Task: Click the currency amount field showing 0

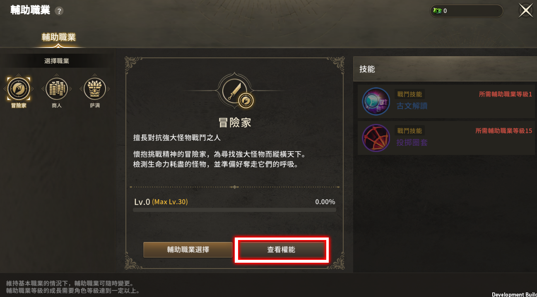Action: click(466, 11)
